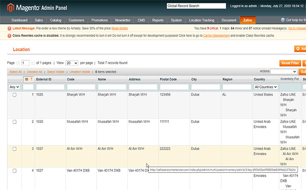The width and height of the screenshot is (306, 190).
Task: Go to previous page arrow icon
Action: [x=18, y=63]
